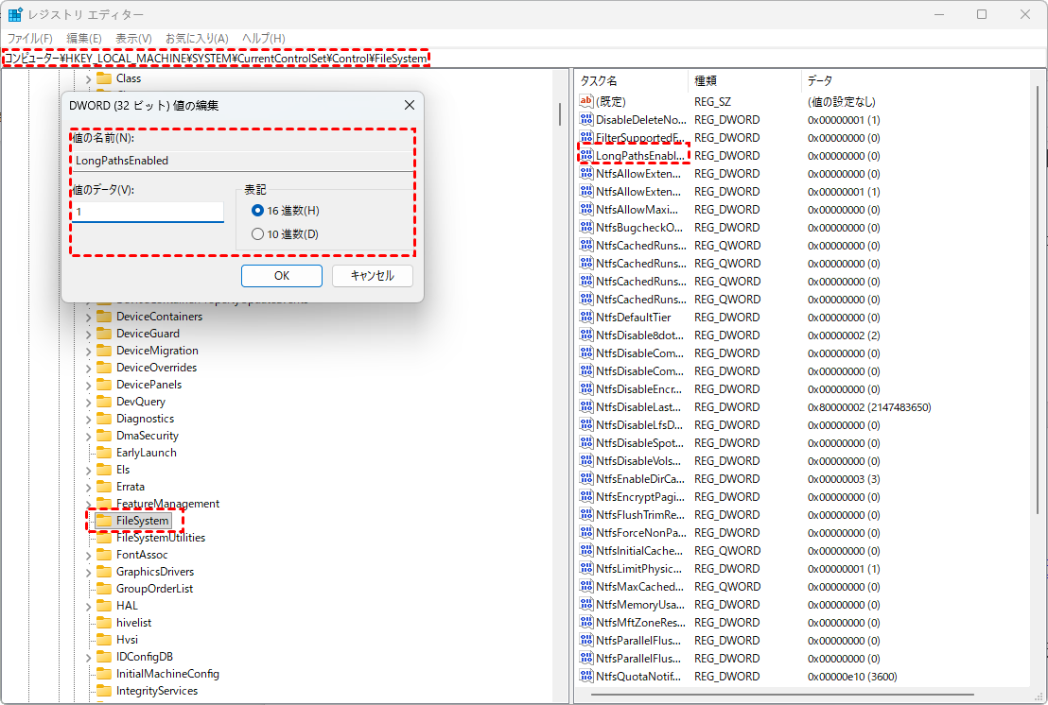Select the NtfsLimitPhysic... value name
1048x705 pixels.
point(639,569)
